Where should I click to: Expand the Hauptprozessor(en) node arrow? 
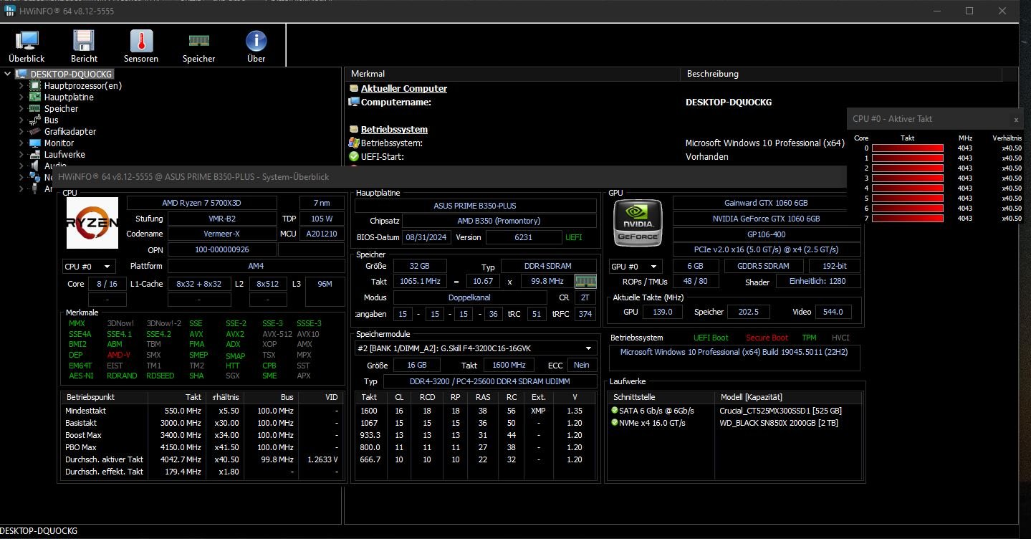pos(21,86)
